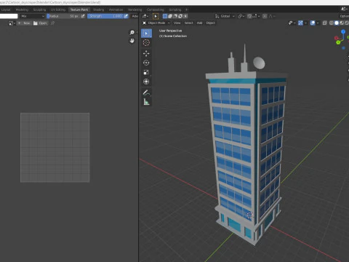Open snapping options dropdown

click(256, 16)
